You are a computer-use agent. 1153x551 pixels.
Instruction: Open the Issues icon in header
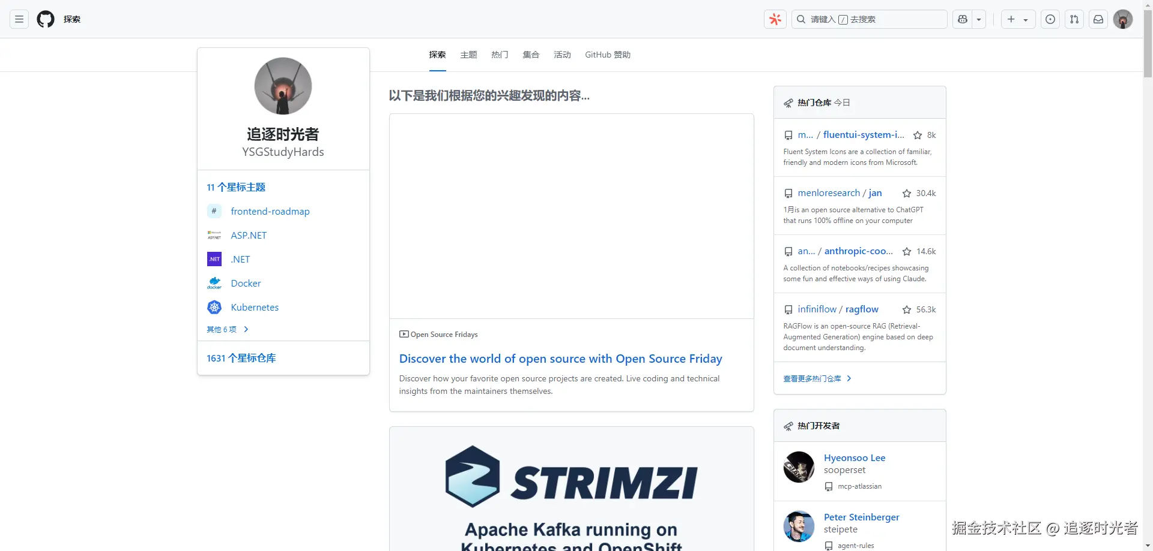point(1050,19)
